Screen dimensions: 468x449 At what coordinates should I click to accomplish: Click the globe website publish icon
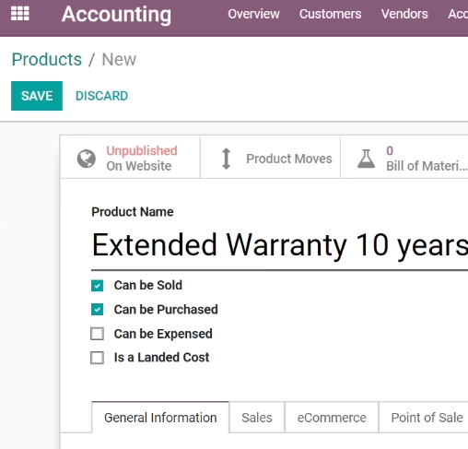[87, 159]
